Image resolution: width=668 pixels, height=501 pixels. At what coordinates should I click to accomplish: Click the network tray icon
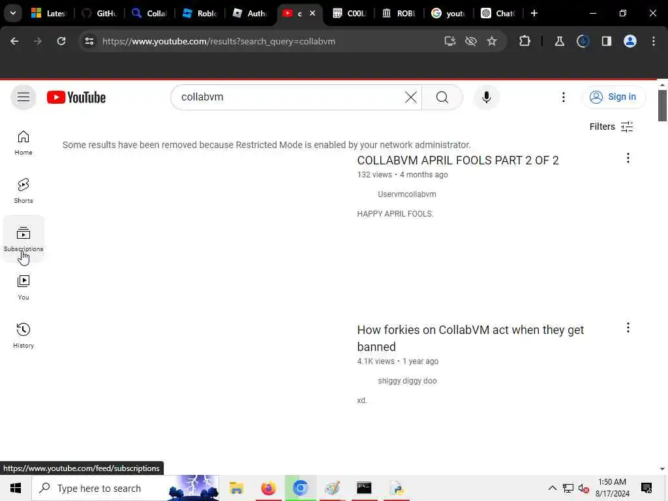[568, 488]
